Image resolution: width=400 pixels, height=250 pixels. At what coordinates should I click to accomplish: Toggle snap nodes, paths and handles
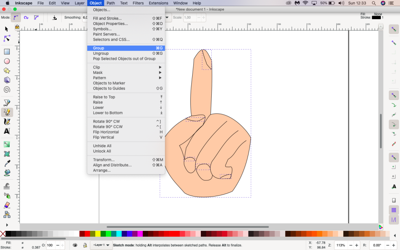(x=394, y=95)
